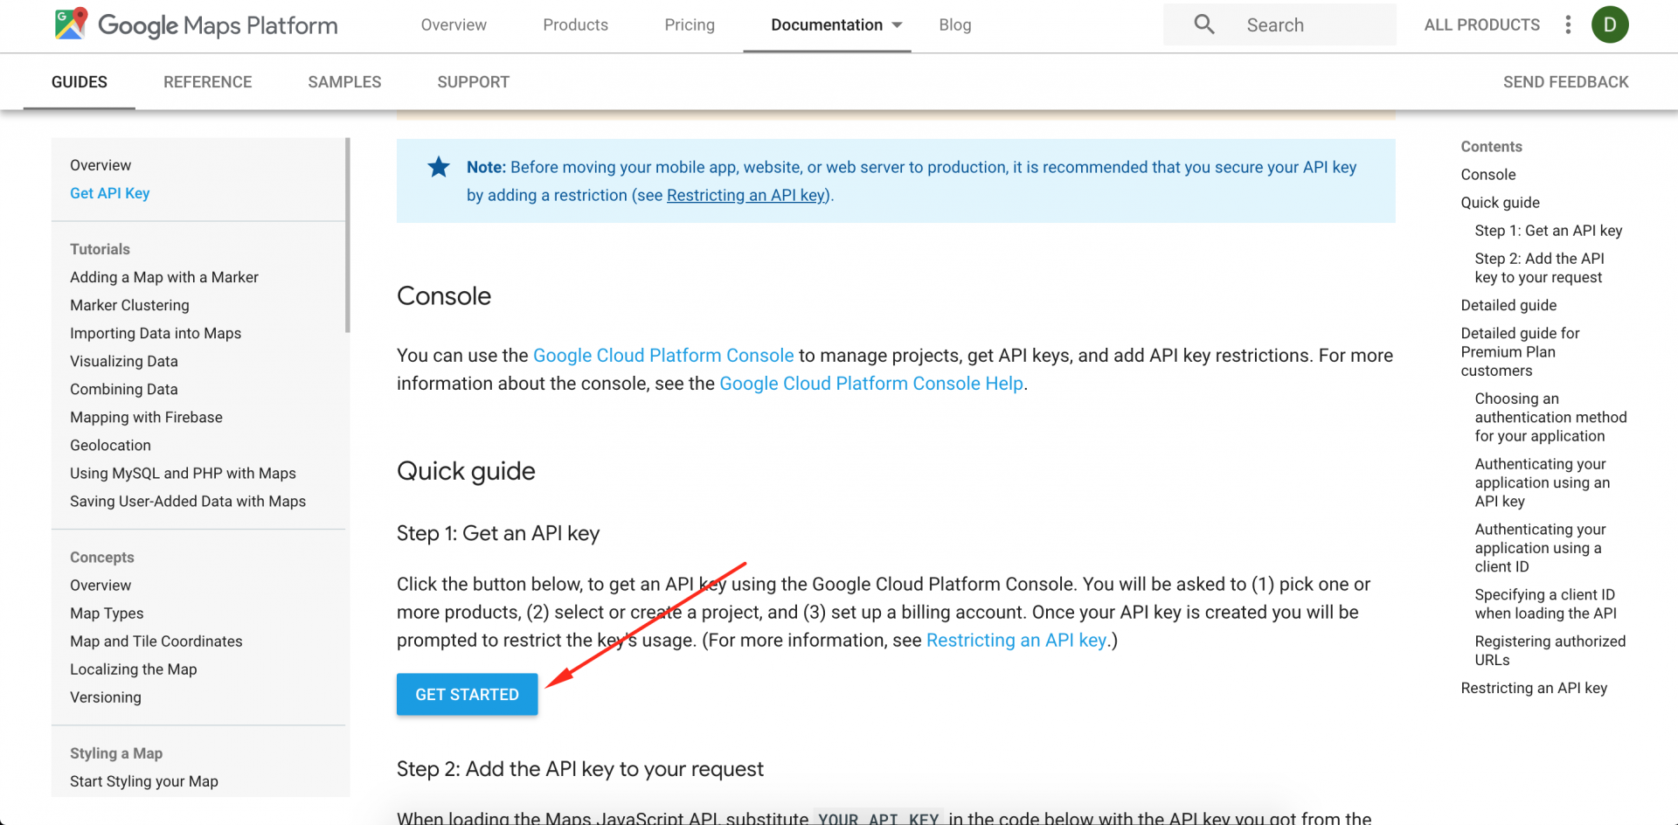
Task: Open Start Styling your Map page
Action: pos(144,780)
